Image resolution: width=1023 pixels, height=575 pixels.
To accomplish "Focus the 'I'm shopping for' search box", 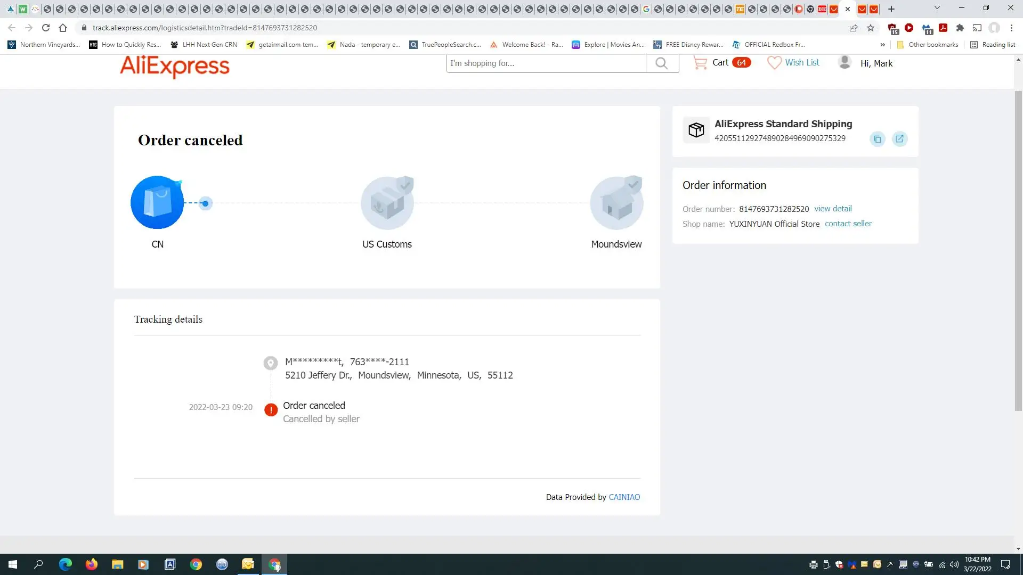I will click(546, 63).
